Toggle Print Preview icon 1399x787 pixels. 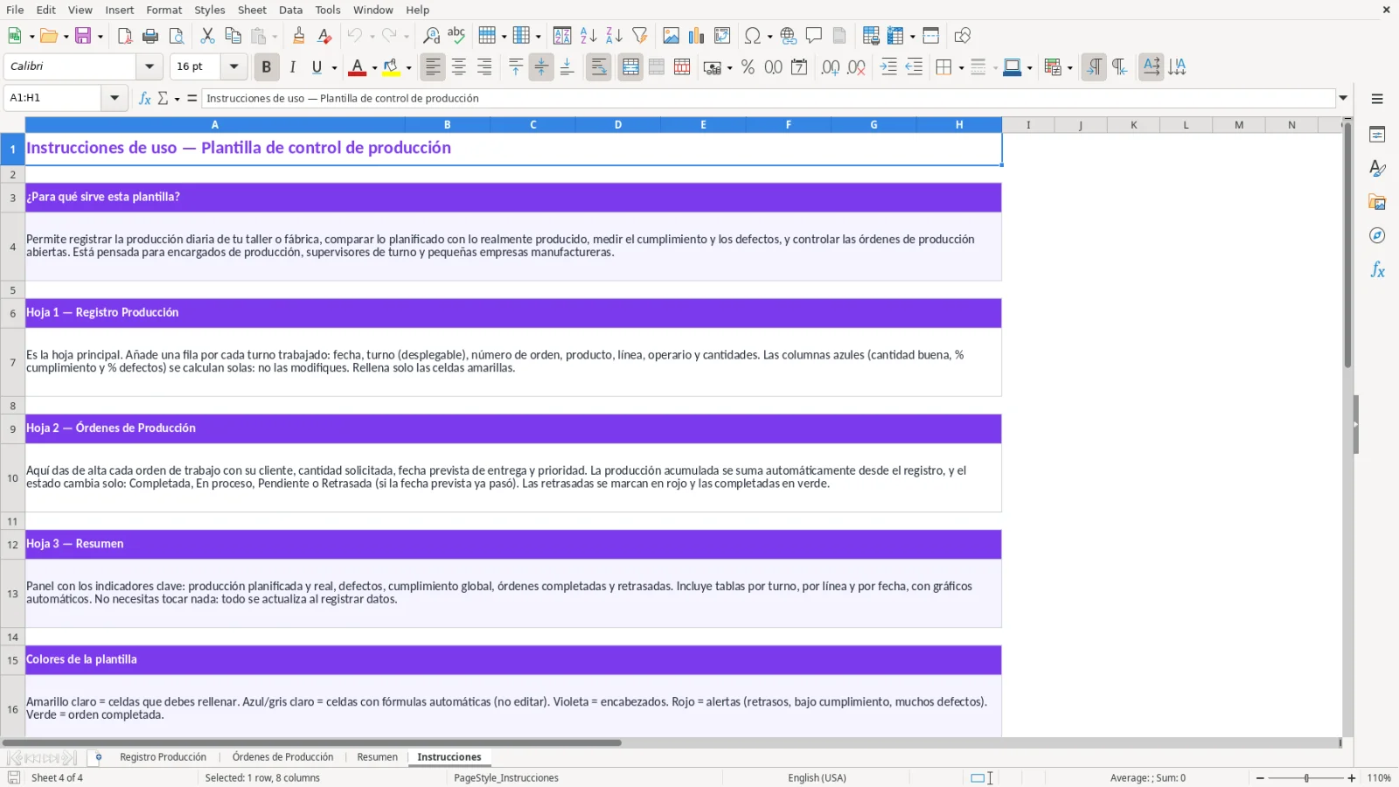[177, 36]
